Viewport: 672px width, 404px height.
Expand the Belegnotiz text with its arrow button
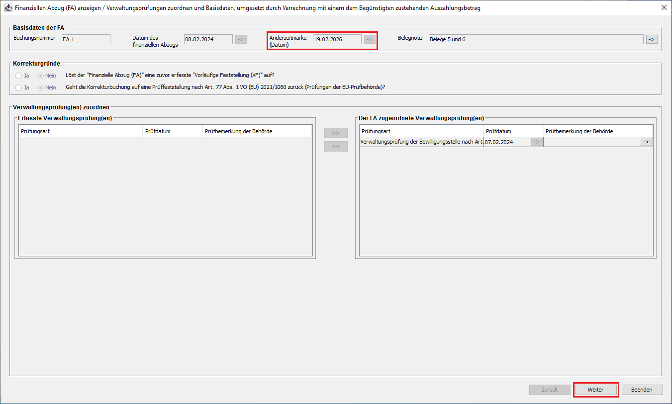pyautogui.click(x=652, y=39)
